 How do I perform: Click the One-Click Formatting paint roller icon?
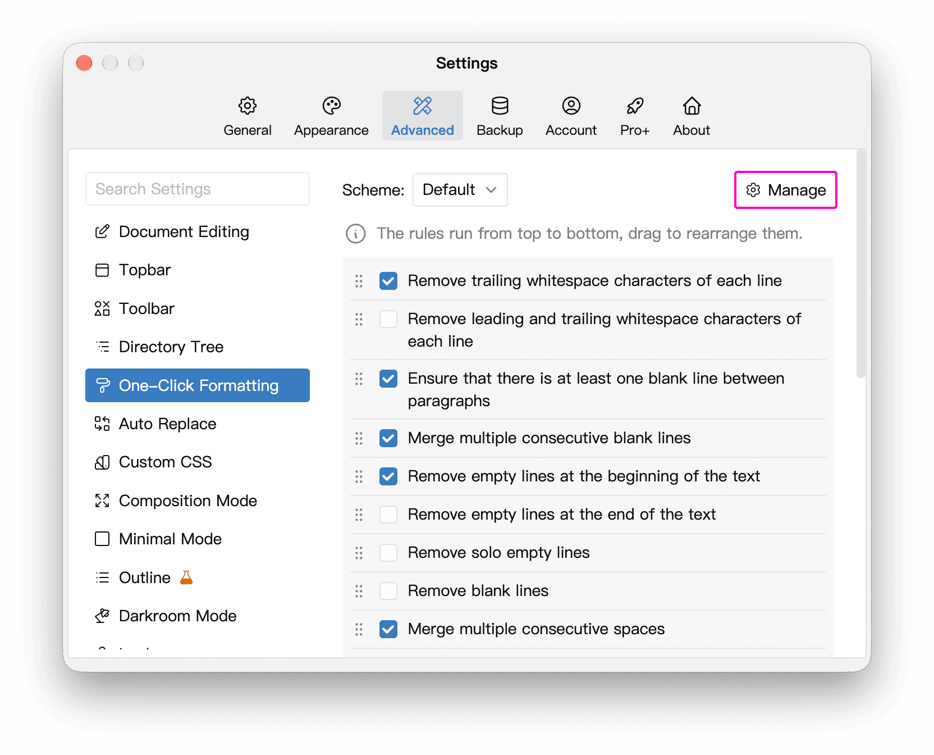[x=102, y=385]
